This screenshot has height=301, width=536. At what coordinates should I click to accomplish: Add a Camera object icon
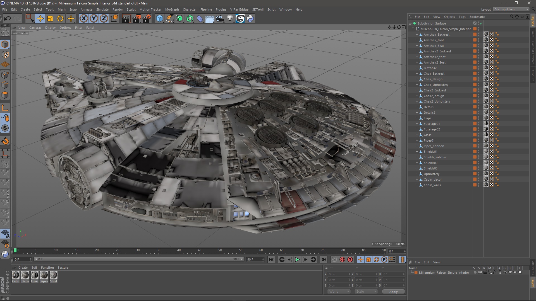[x=220, y=19]
